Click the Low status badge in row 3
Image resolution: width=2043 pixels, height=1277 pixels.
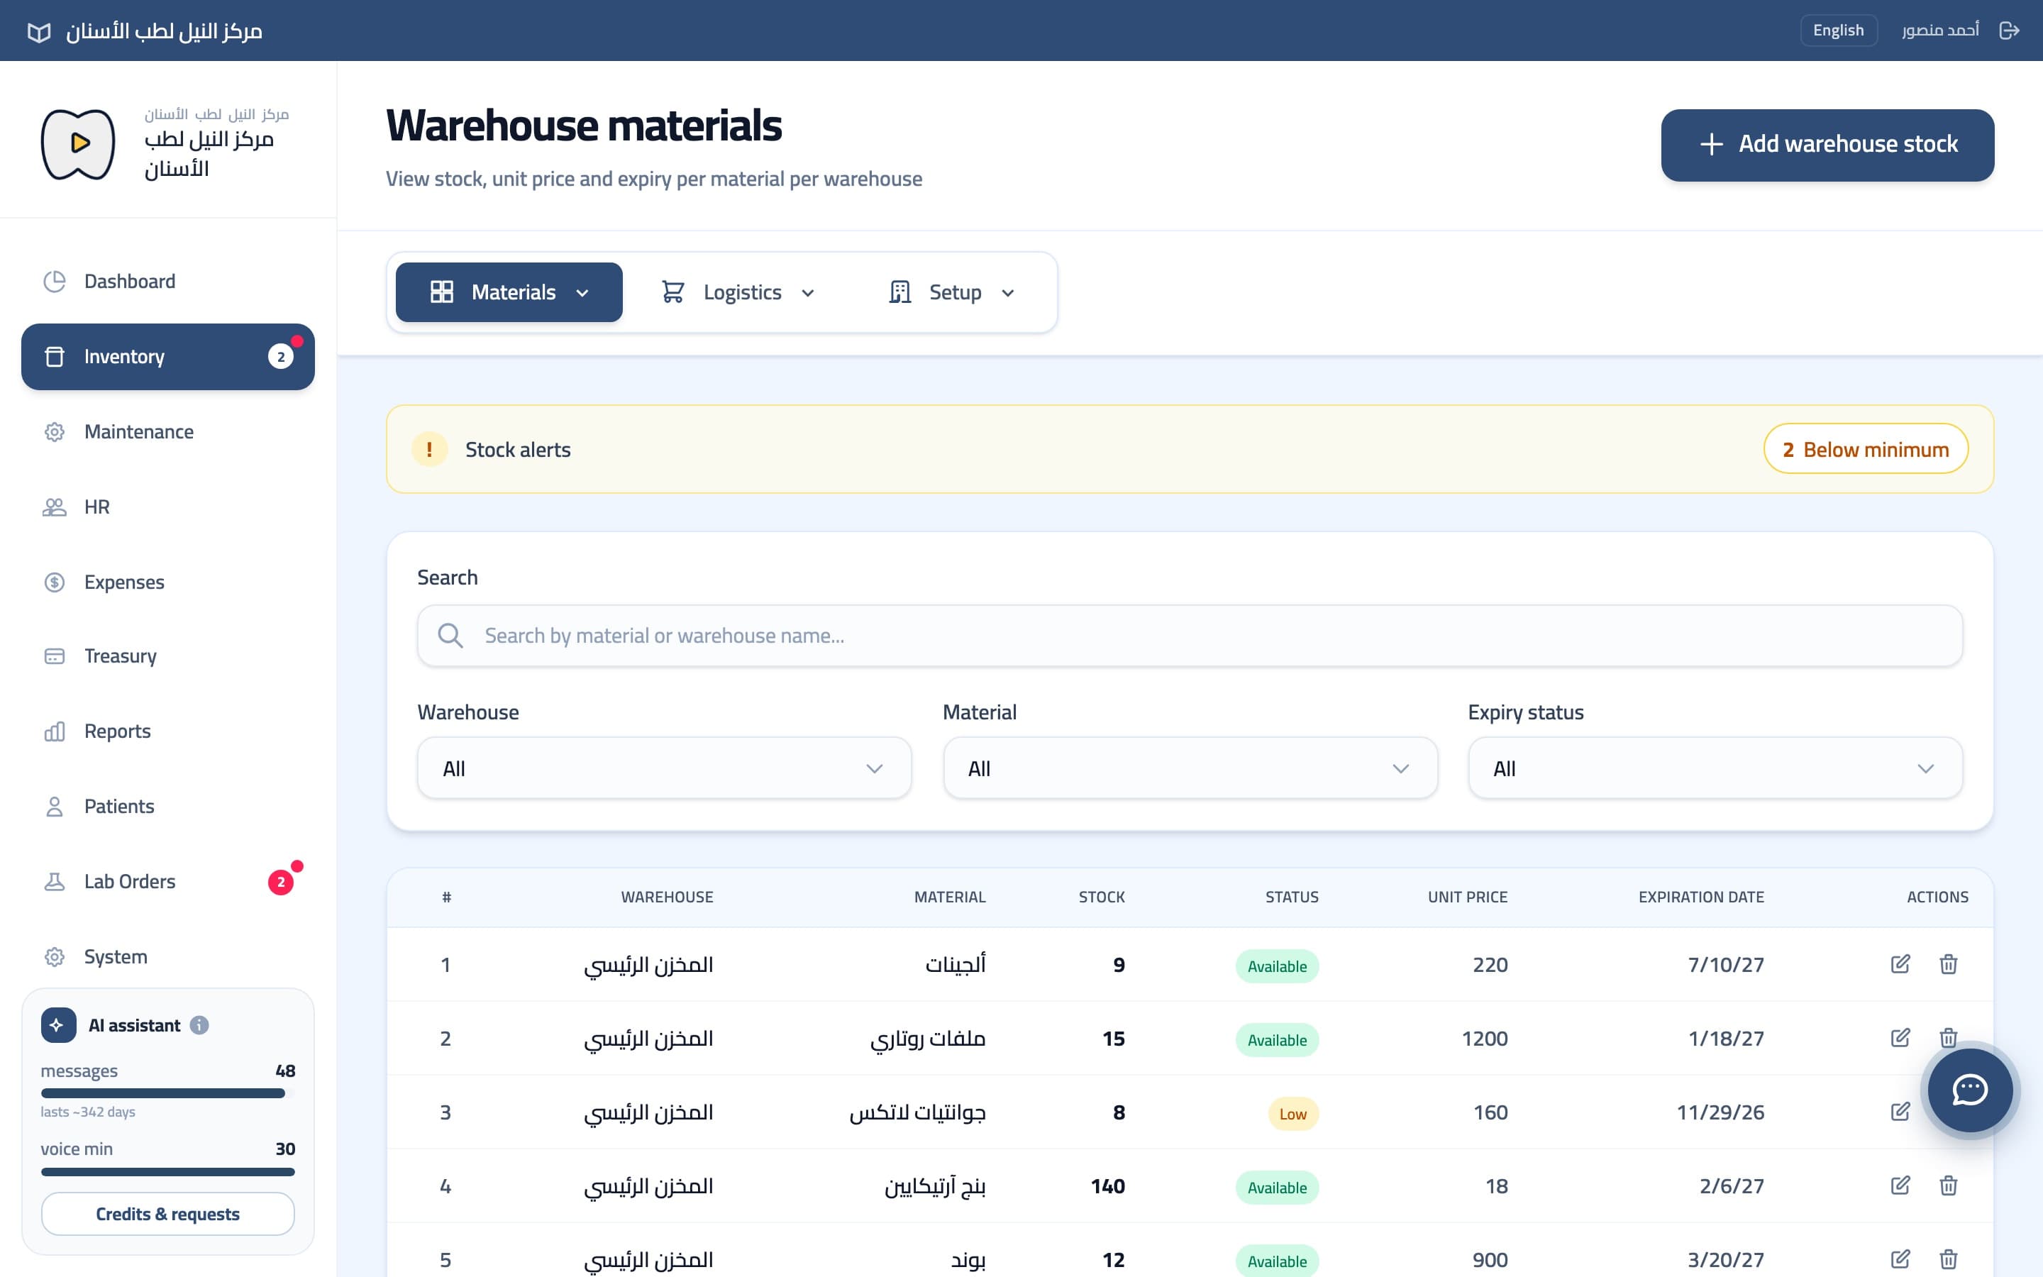[x=1292, y=1113]
